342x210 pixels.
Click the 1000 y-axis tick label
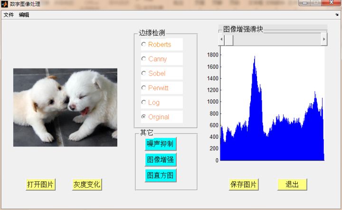[213, 102]
